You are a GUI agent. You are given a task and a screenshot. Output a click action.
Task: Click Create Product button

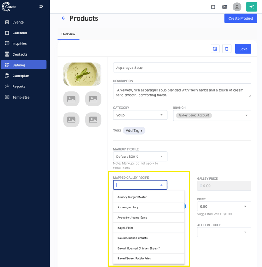(x=241, y=18)
